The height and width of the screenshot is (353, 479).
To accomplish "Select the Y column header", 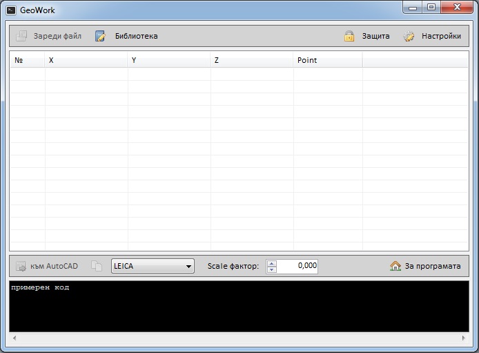I will (169, 61).
